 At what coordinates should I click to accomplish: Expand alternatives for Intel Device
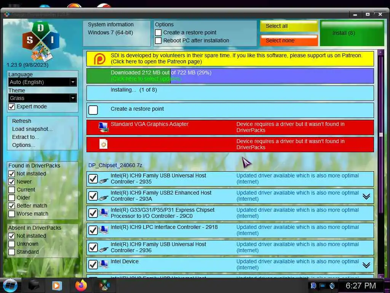click(x=366, y=266)
